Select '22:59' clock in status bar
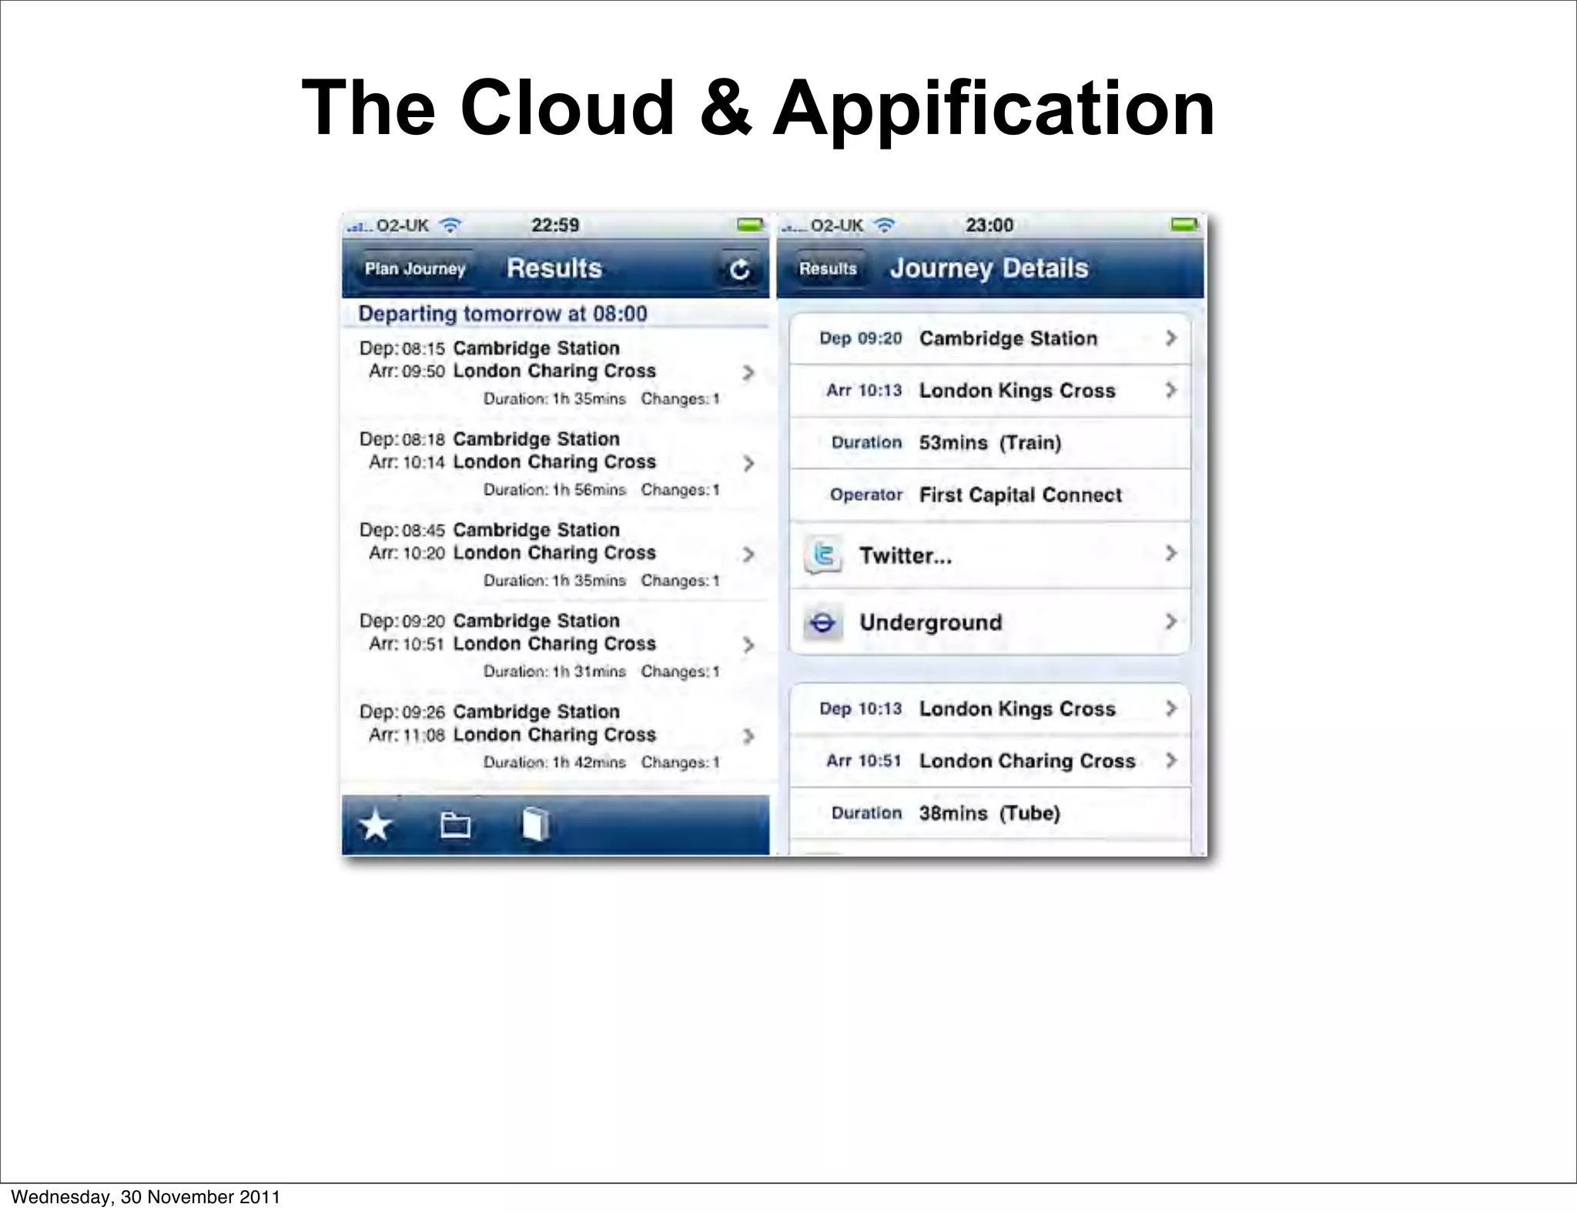The width and height of the screenshot is (1577, 1214). click(x=555, y=225)
